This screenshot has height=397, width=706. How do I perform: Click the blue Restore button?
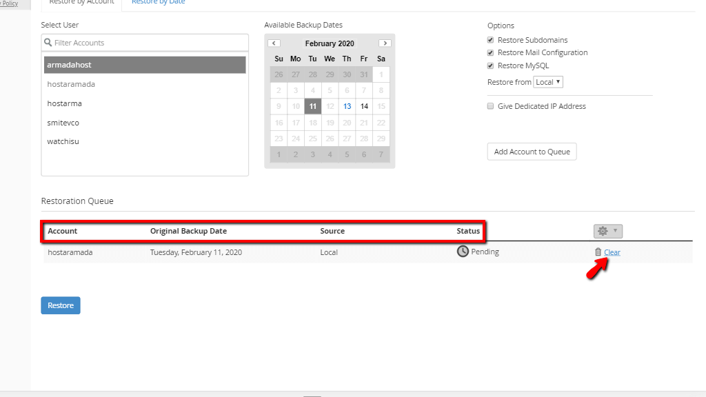(x=61, y=305)
